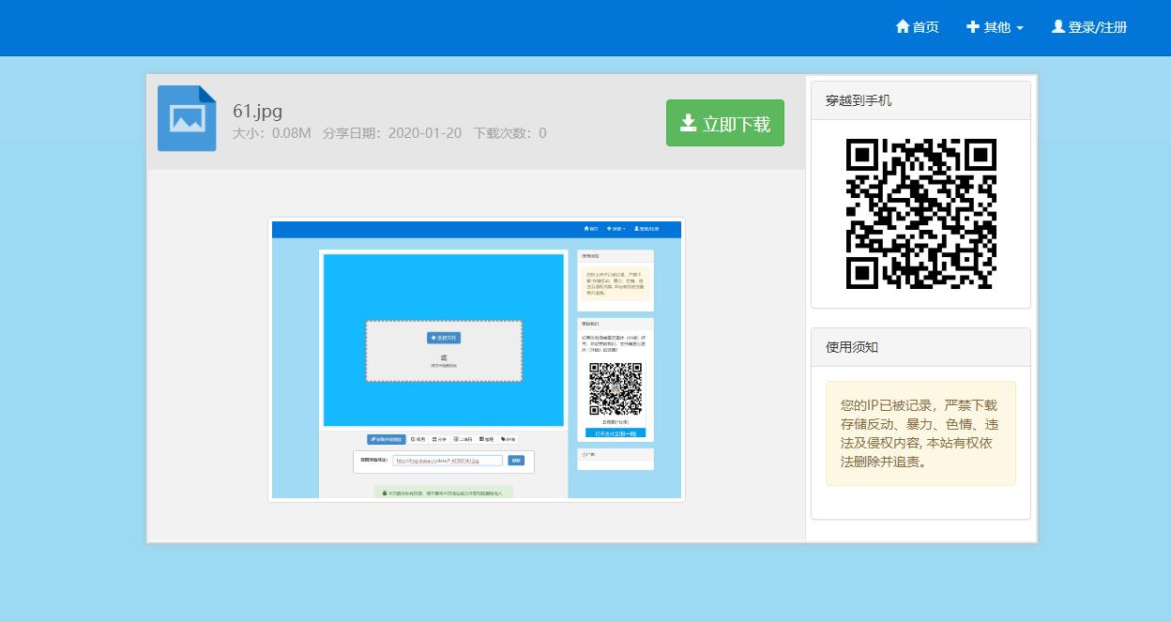Select the 61.jpg file name
This screenshot has width=1171, height=622.
(x=257, y=111)
